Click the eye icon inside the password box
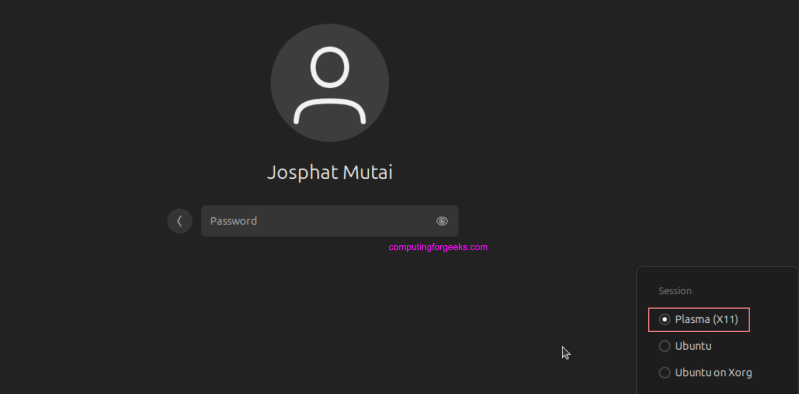The image size is (799, 394). pos(442,221)
